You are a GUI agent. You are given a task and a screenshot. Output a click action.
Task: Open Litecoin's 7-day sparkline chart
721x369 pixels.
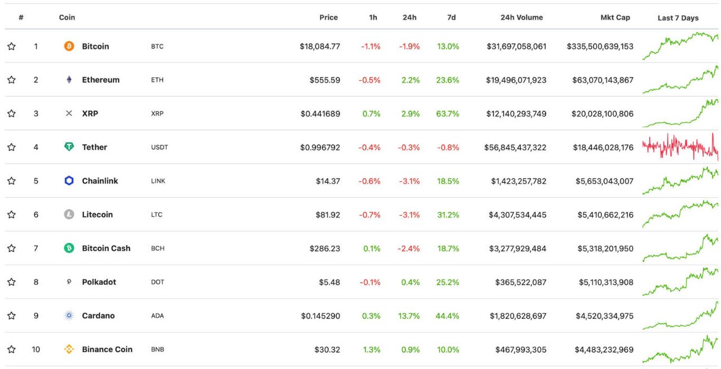(680, 214)
